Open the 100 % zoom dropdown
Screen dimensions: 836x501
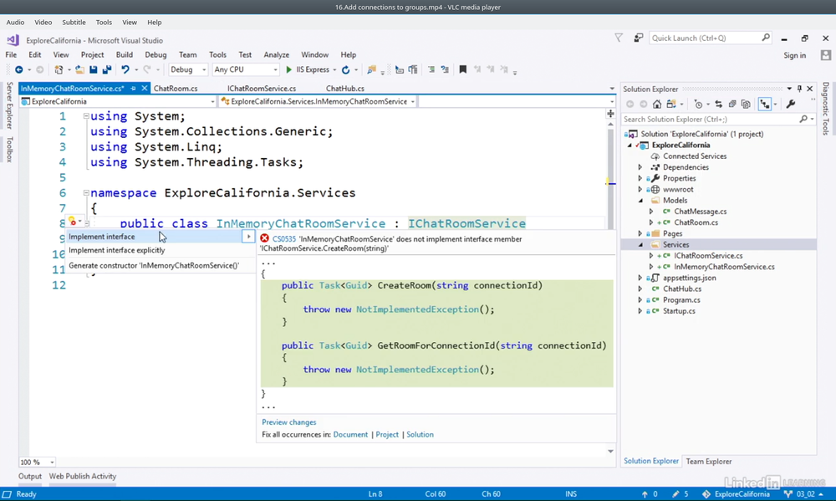coord(52,463)
